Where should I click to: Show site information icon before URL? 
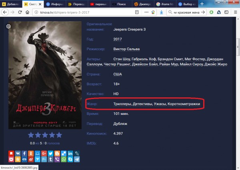pos(36,12)
